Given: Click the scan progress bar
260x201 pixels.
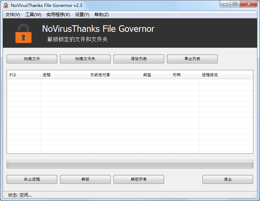Looking at the screenshot, I should 130,164.
